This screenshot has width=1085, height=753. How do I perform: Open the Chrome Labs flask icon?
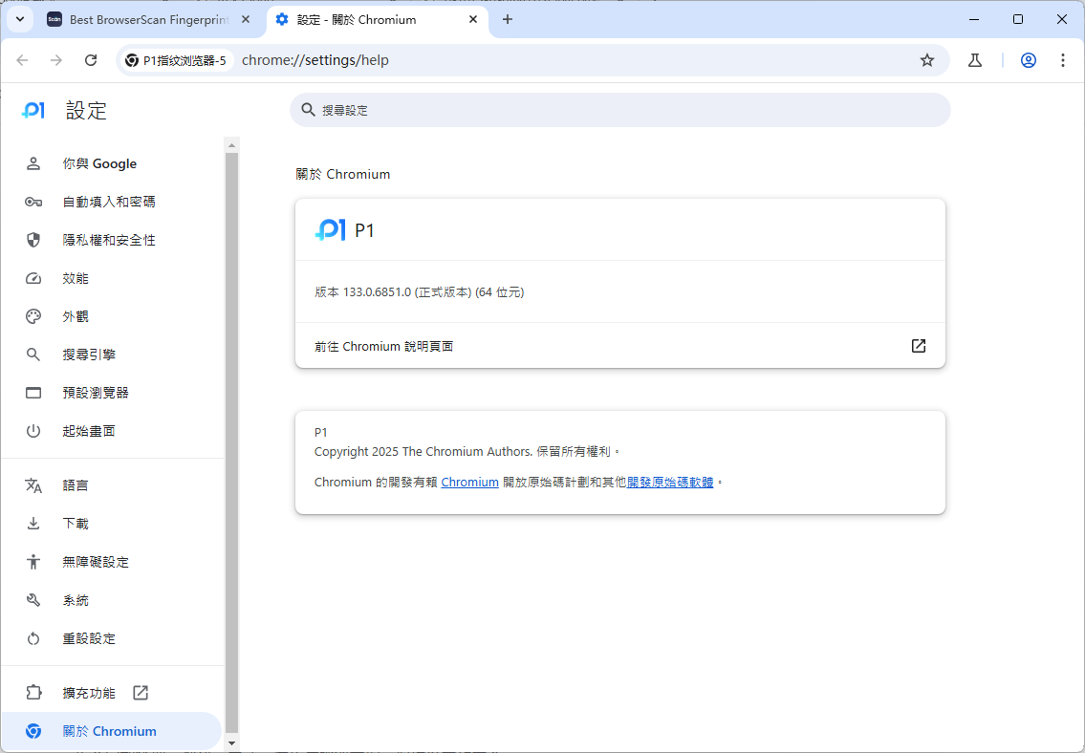point(975,60)
